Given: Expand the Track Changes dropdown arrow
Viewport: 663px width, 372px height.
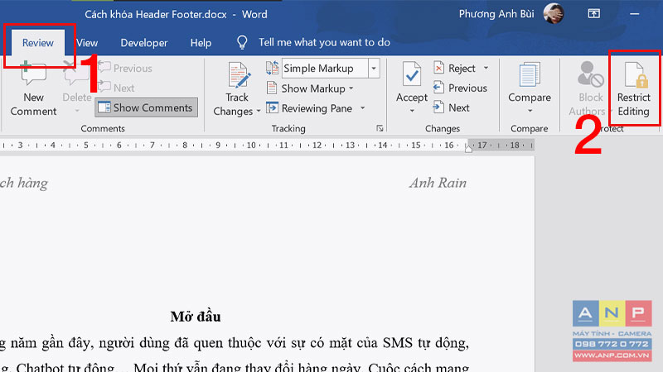Looking at the screenshot, I should point(259,112).
